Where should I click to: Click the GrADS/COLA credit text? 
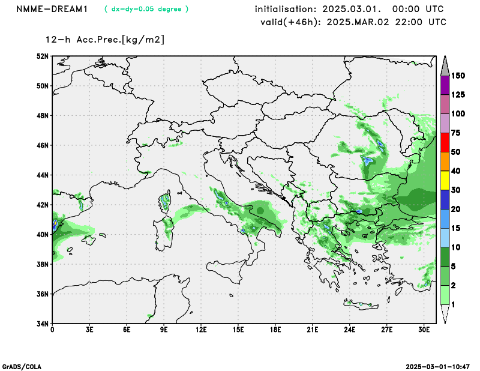(x=22, y=367)
